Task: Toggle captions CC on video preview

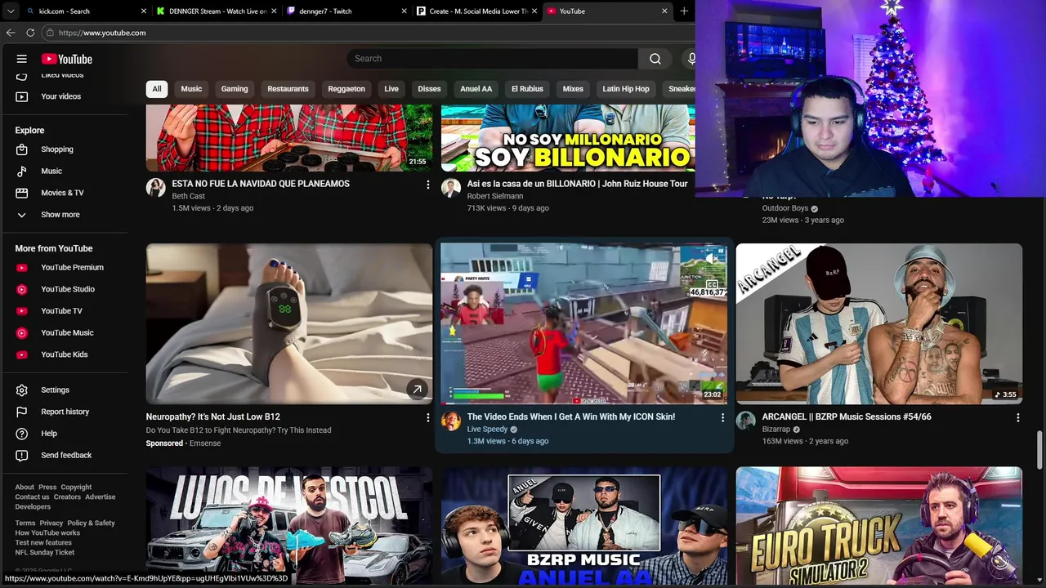Action: (713, 283)
